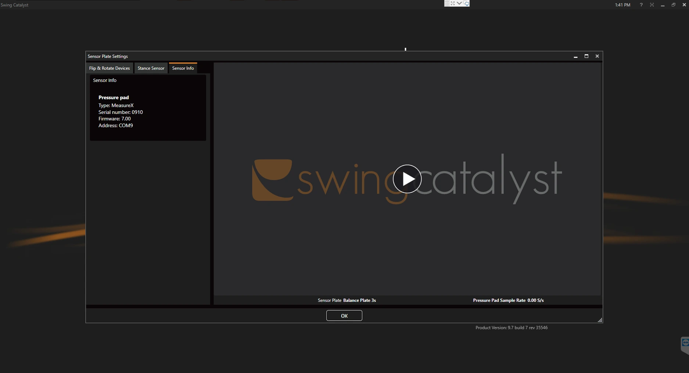Click the remote toolbar monitor switch icon

point(466,3)
